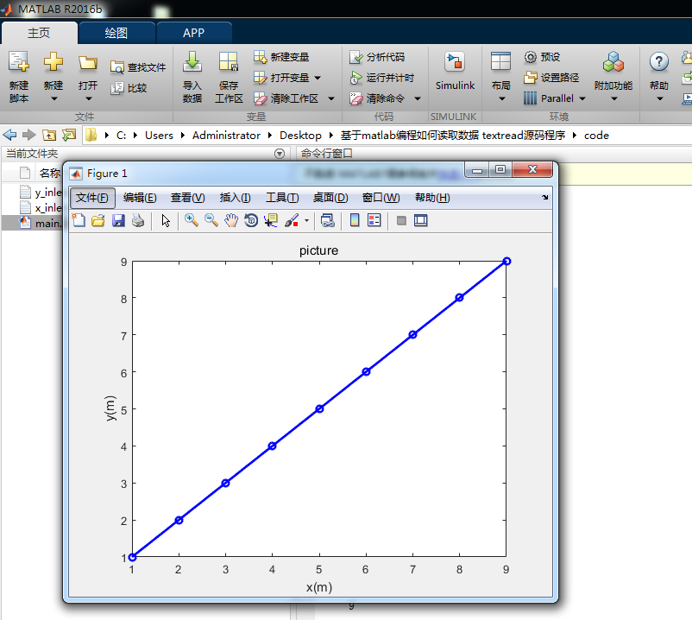692x620 pixels.
Task: Insert legend via figure toolbar
Action: point(374,220)
